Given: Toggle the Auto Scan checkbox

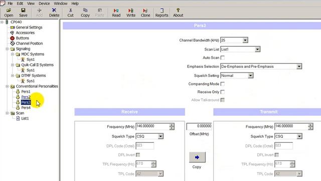Looking at the screenshot, I should [223, 58].
